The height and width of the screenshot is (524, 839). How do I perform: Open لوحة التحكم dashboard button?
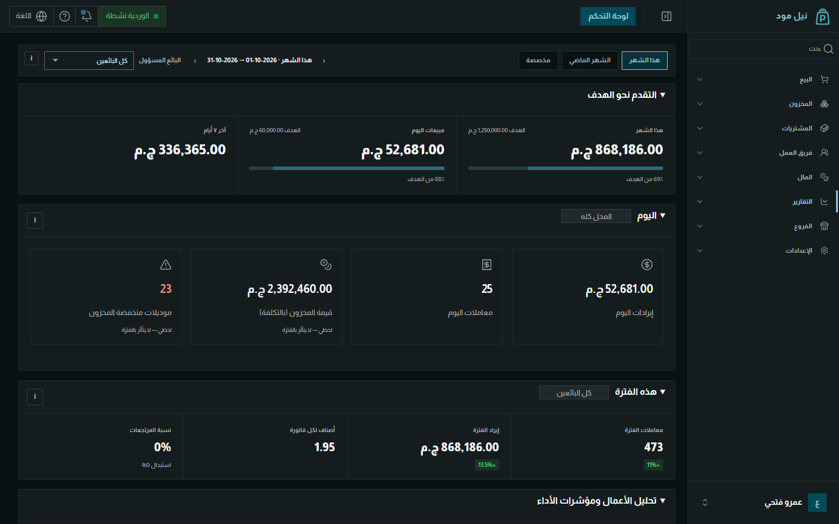[x=608, y=16]
